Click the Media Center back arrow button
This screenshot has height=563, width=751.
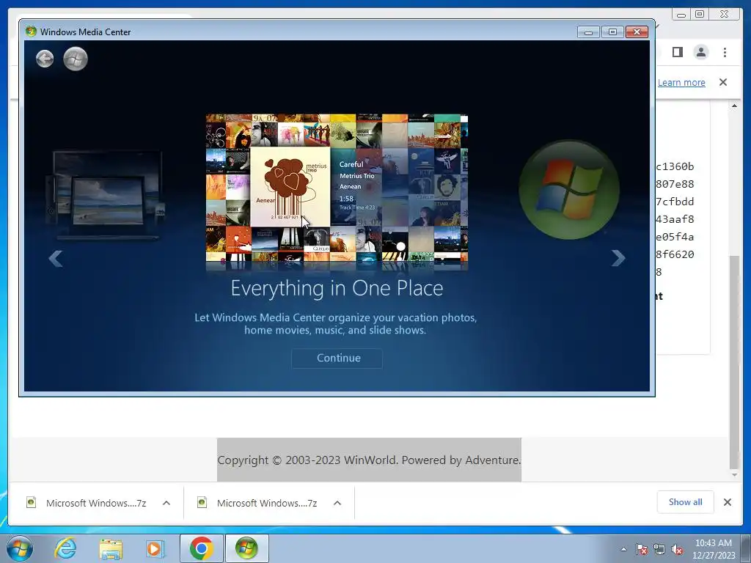(45, 59)
